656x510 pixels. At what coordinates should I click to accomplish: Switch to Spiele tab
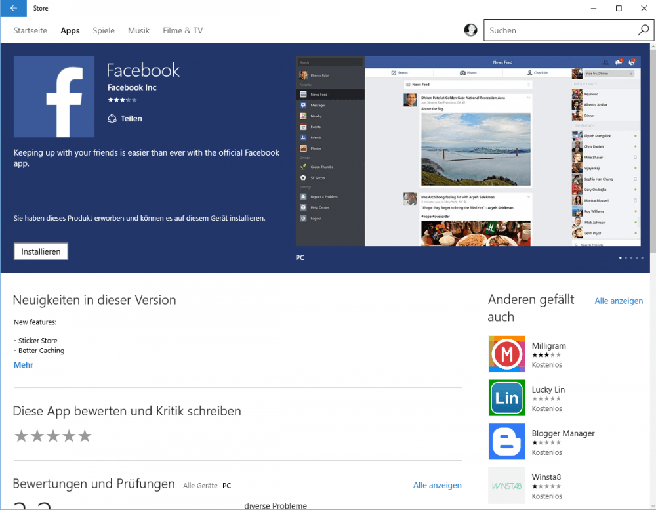coord(104,31)
